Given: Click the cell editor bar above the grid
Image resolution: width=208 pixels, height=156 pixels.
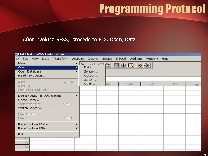Looking at the screenshot, I should [x=153, y=79].
